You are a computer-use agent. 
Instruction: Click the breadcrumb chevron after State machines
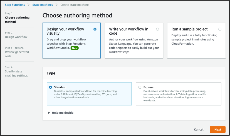tap(57, 5)
